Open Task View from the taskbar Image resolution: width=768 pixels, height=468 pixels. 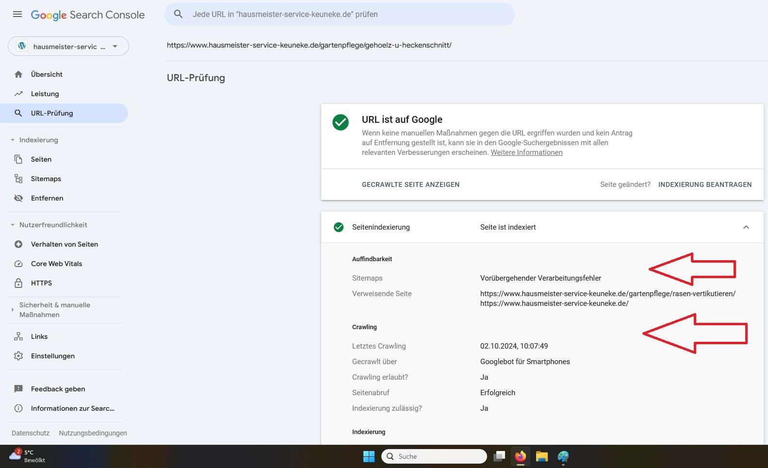pyautogui.click(x=499, y=456)
